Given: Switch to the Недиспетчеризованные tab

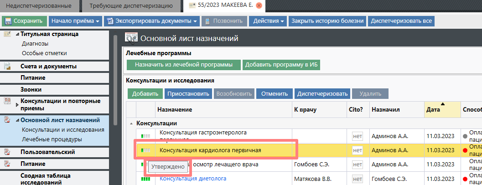Looking at the screenshot, I should [40, 6].
